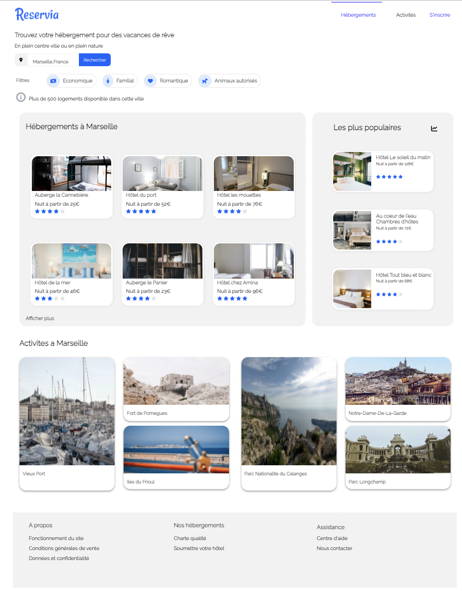Image resolution: width=462 pixels, height=591 pixels.
Task: Click star rating of Hôtel chez Amina
Action: 232,299
